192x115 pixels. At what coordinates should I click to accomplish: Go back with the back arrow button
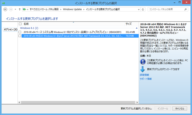coord(5,9)
